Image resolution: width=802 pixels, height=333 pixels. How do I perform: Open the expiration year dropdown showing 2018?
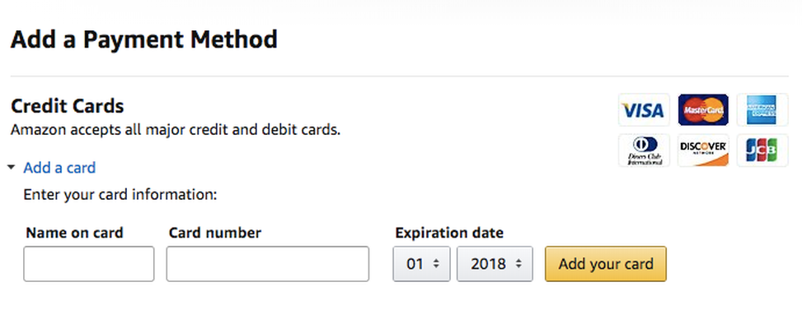coord(495,264)
